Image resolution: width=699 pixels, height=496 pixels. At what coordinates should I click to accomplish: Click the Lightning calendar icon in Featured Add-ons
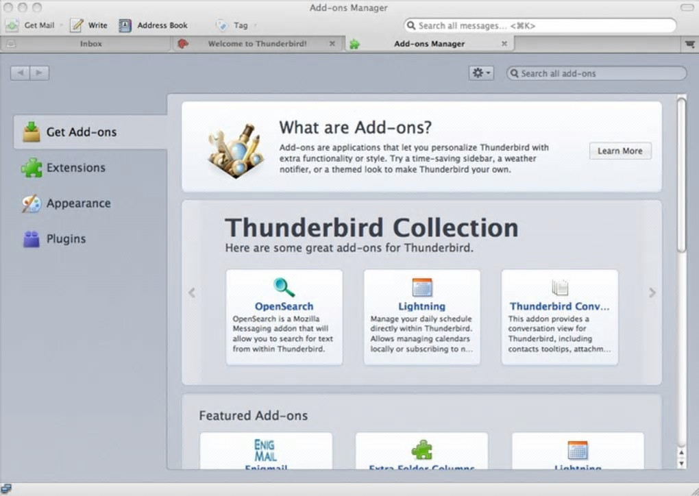point(578,450)
